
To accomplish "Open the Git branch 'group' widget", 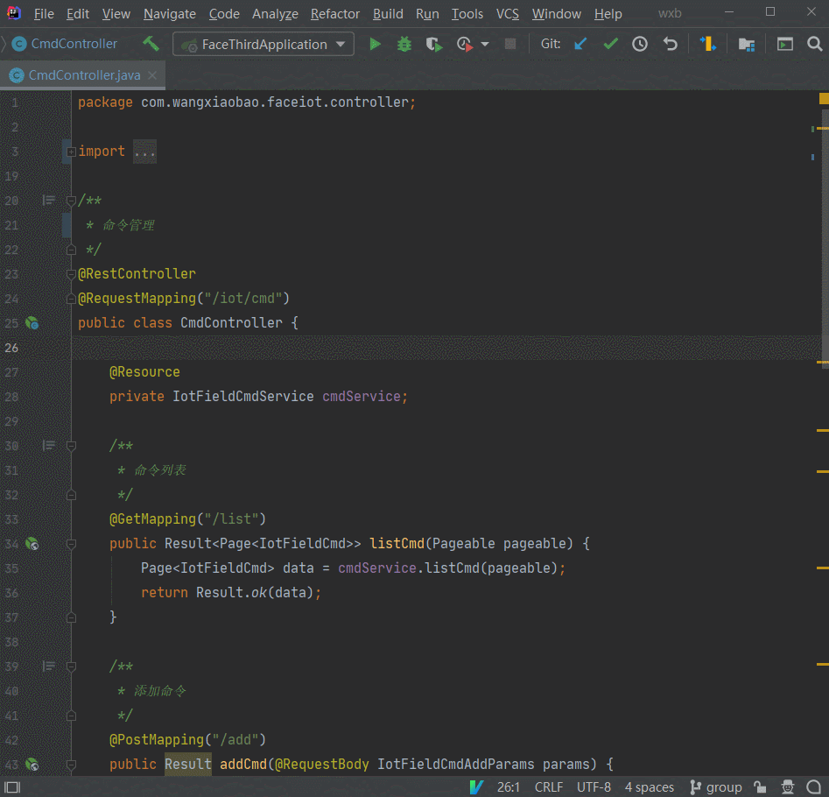I will tap(716, 787).
